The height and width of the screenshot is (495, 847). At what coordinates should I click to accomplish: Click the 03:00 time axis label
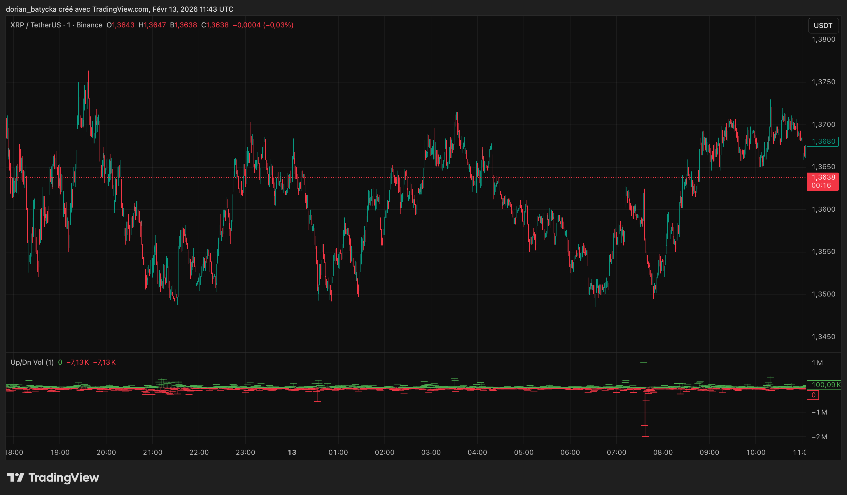(x=431, y=452)
